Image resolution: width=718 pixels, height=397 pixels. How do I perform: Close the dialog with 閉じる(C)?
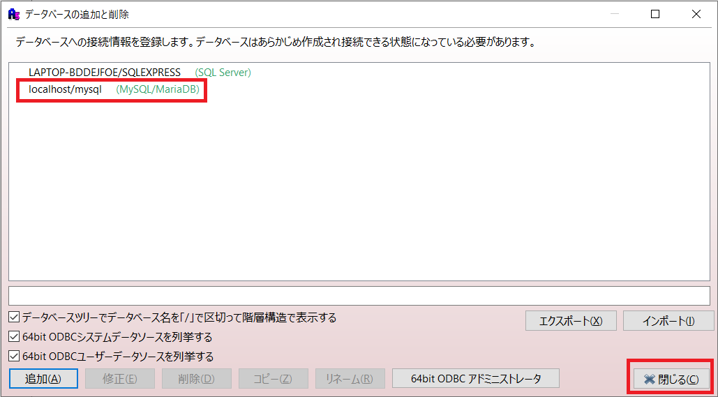point(672,379)
